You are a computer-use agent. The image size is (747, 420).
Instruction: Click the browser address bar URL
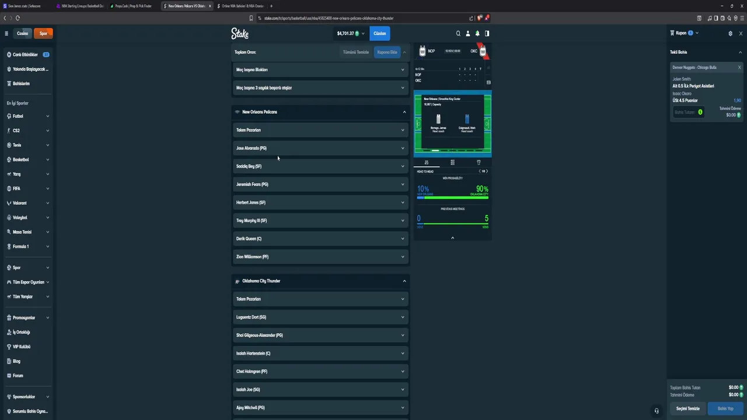coord(329,18)
